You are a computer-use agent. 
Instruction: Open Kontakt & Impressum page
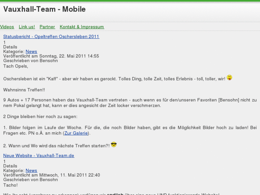point(82,27)
